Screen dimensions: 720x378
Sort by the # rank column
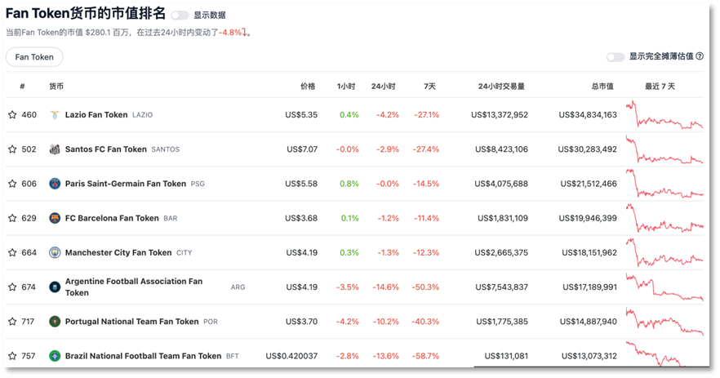pyautogui.click(x=22, y=87)
